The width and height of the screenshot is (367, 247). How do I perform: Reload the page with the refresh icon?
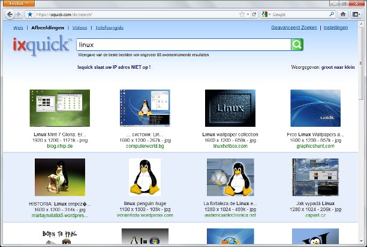click(x=254, y=14)
